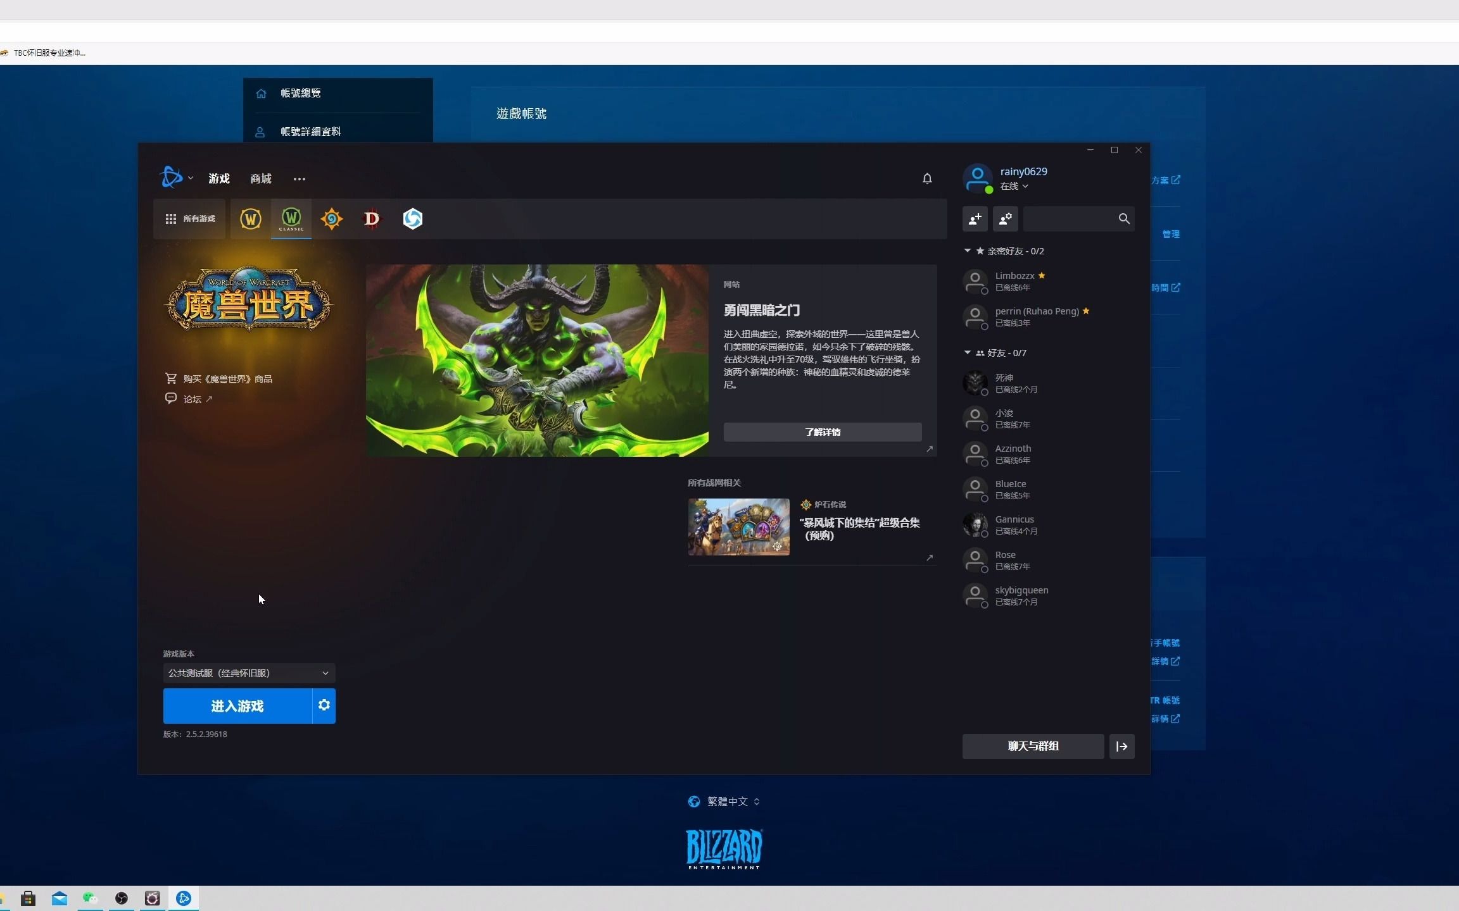The width and height of the screenshot is (1459, 911).
Task: Open the 所有游戏 tab
Action: pyautogui.click(x=190, y=219)
